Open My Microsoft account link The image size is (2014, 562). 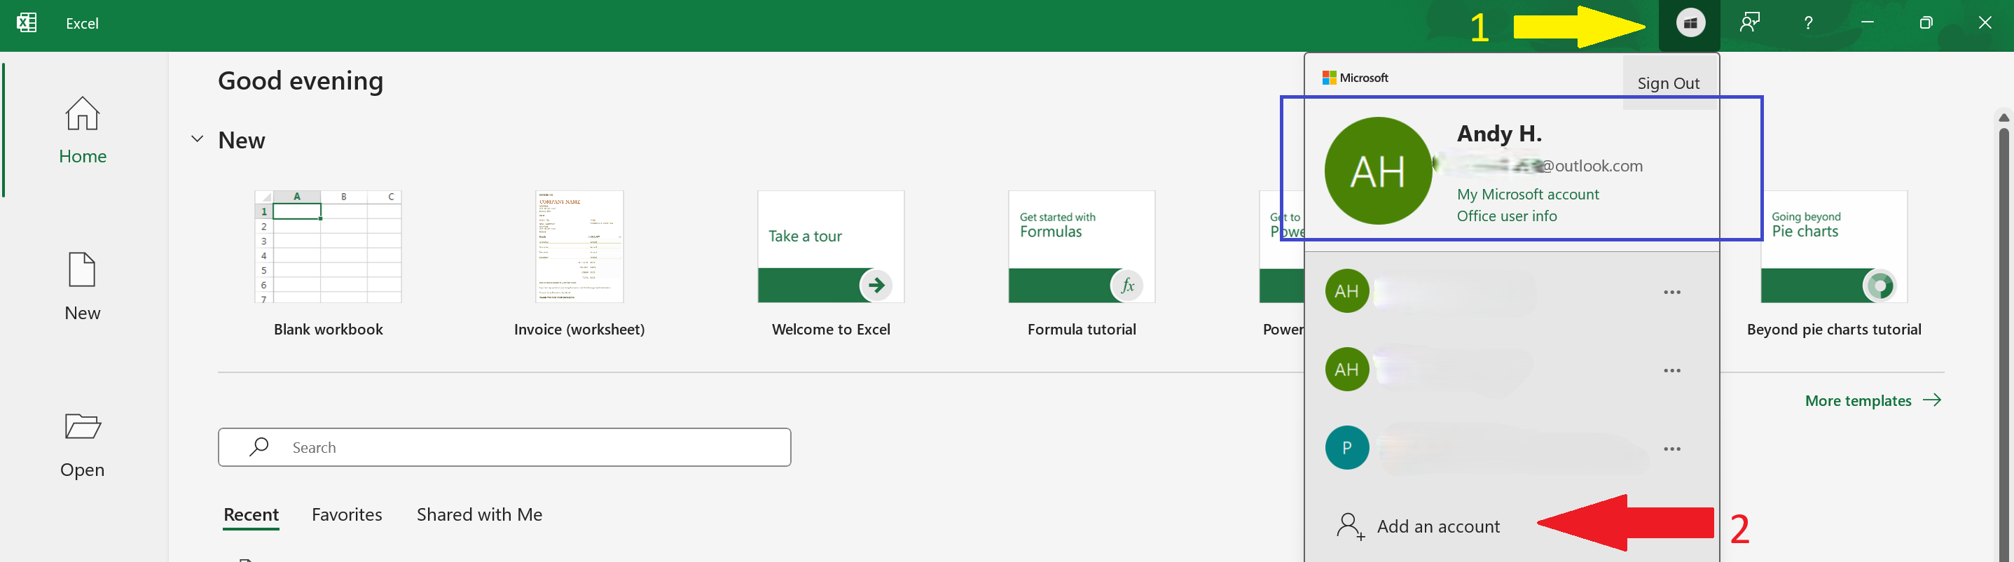tap(1528, 194)
